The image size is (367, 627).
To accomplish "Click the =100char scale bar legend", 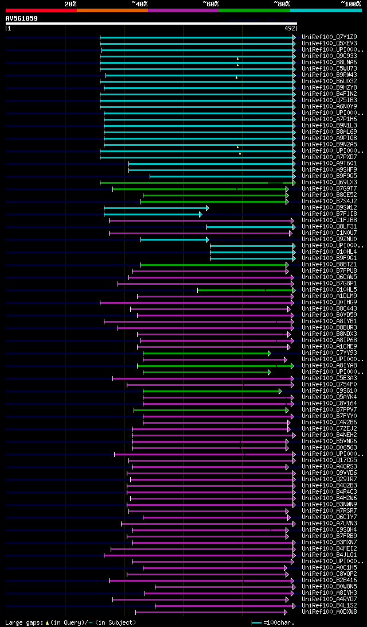I will point(272,622).
